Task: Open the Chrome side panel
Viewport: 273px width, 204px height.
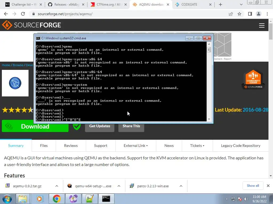Action: tap(250, 14)
